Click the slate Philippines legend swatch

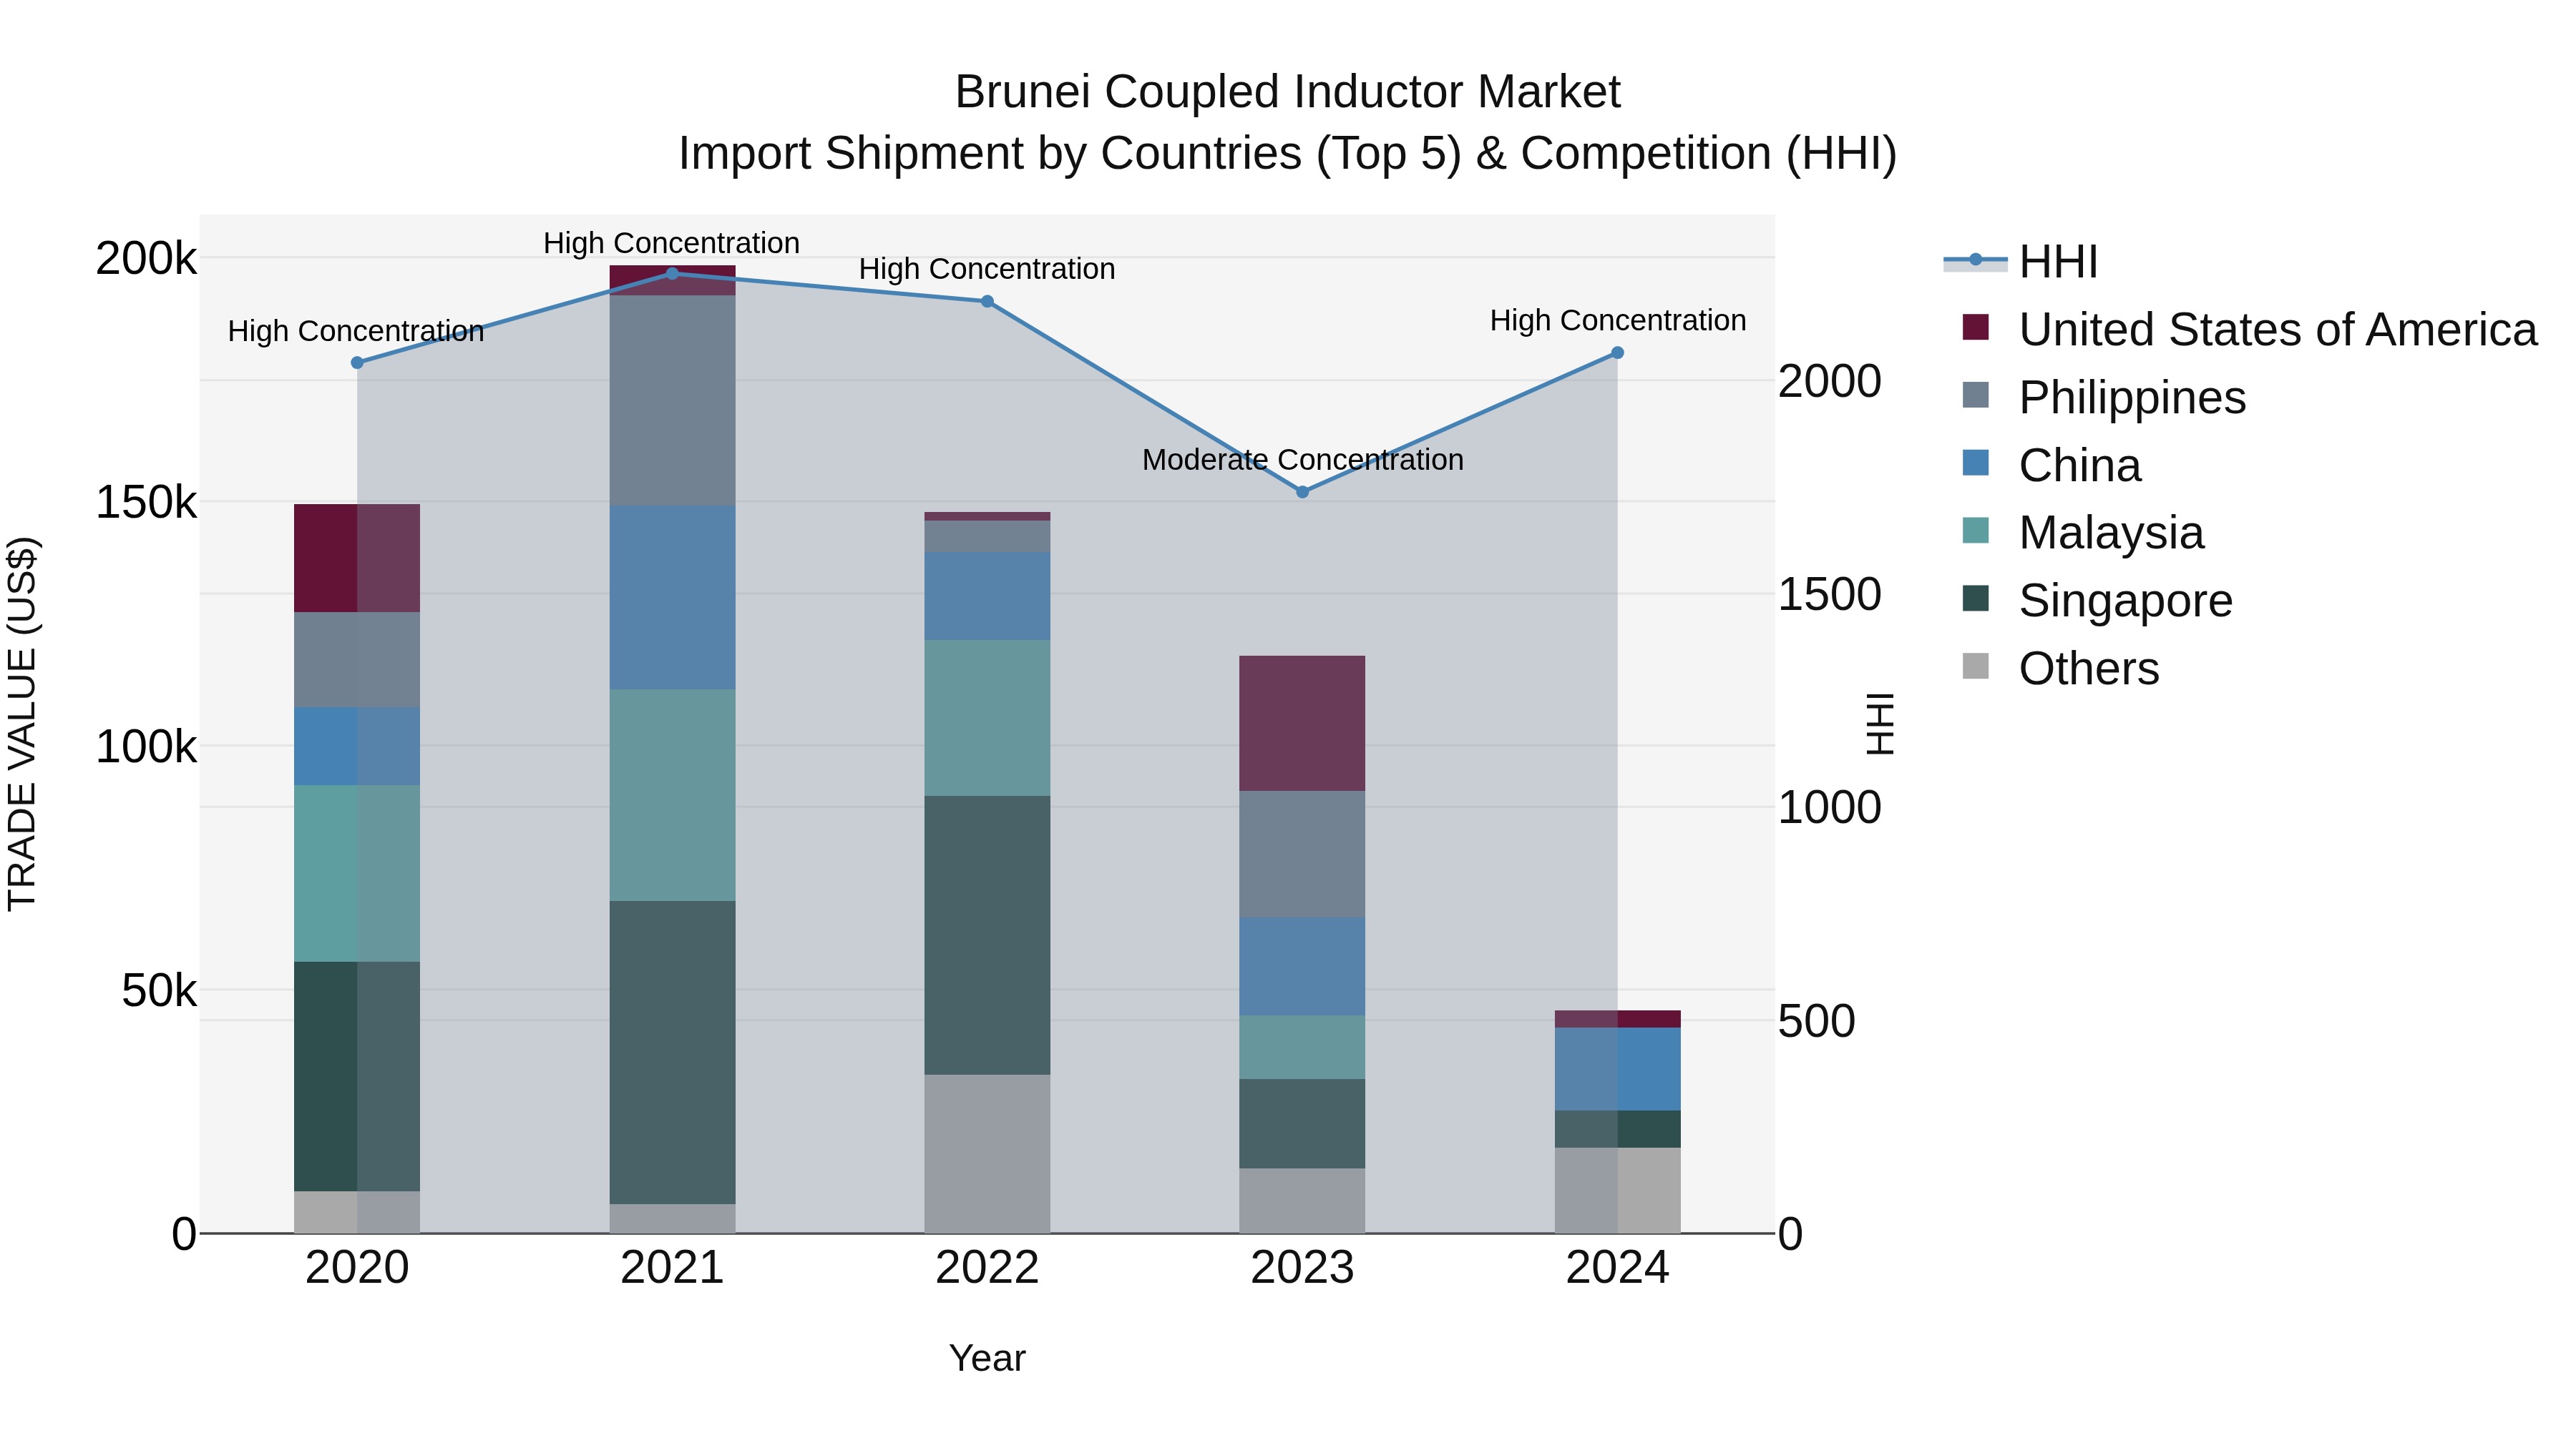pyautogui.click(x=1976, y=395)
